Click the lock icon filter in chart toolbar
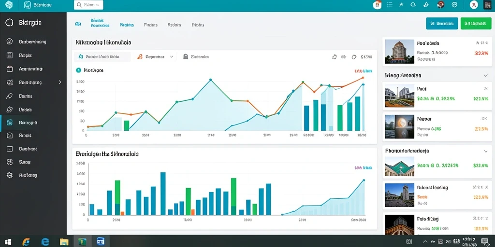The height and width of the screenshot is (247, 495). click(186, 57)
